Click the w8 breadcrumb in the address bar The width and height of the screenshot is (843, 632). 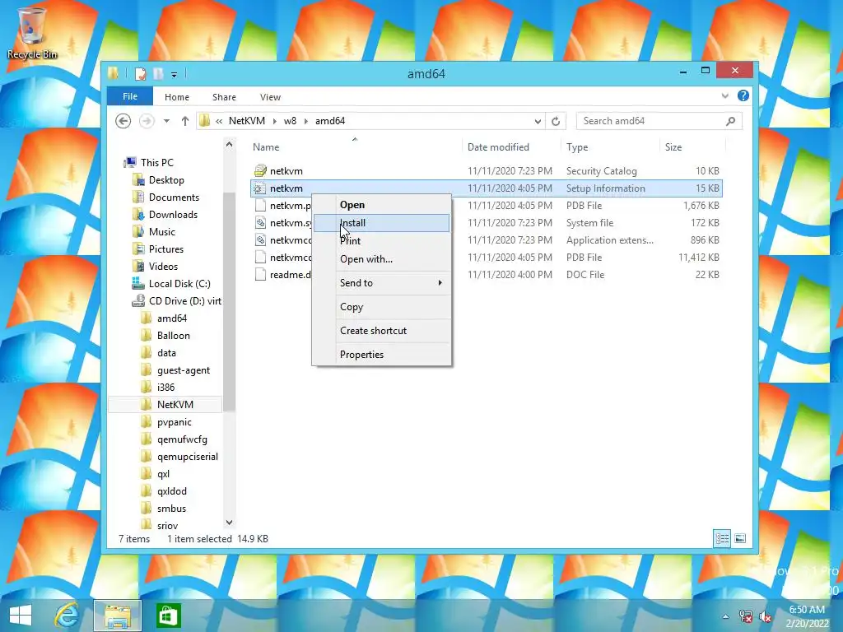291,121
